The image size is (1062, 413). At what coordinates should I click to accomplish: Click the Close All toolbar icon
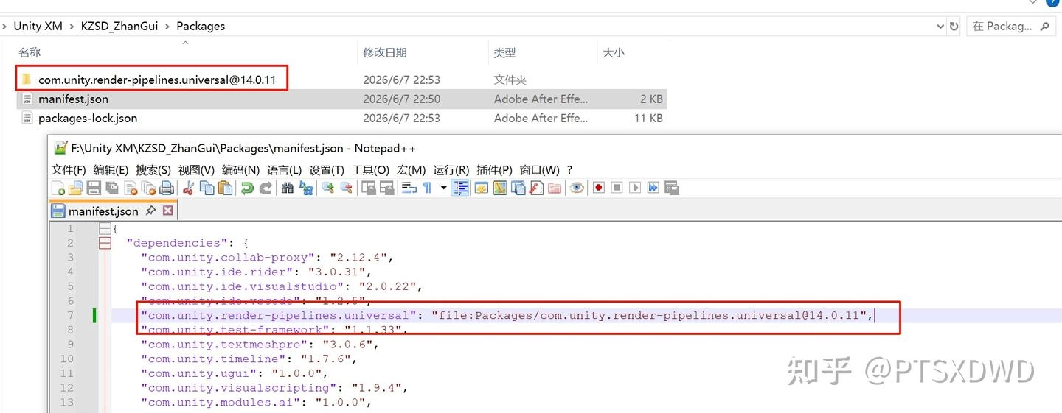click(x=148, y=188)
